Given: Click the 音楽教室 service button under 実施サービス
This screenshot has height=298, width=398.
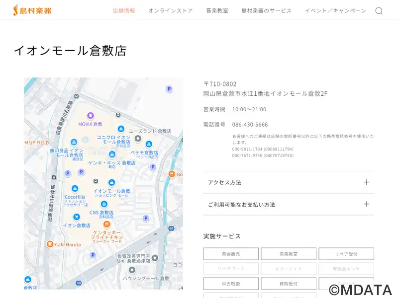Looking at the screenshot, I should point(289,254).
